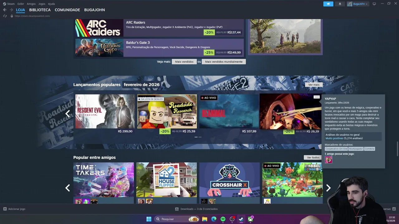The image size is (399, 224).
Task: Open File Explorer from taskbar
Action: click(x=205, y=219)
